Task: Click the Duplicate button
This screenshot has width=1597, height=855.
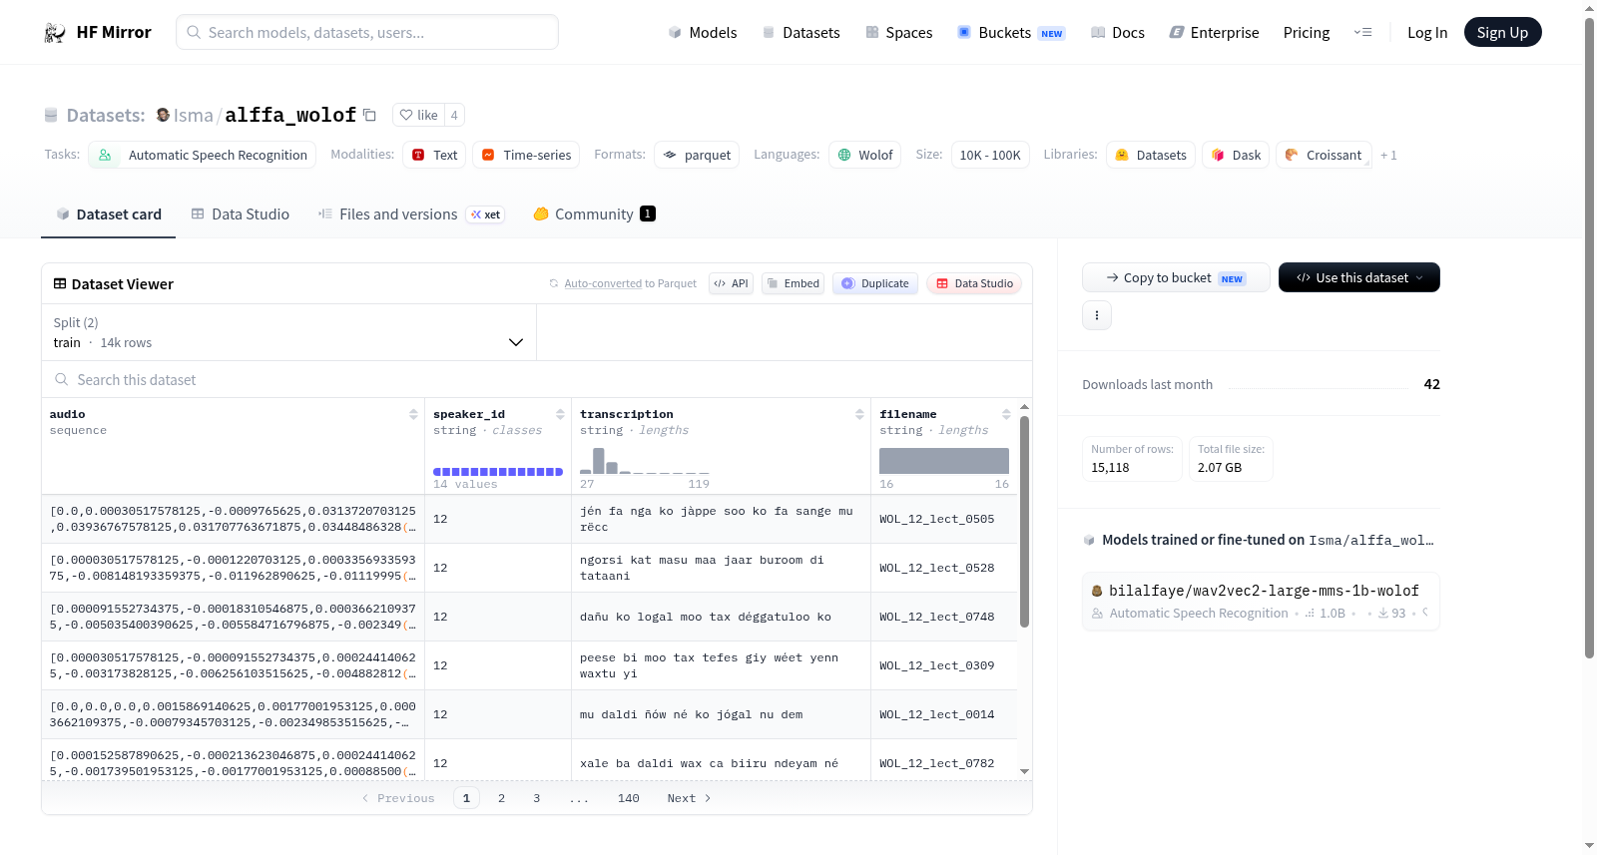Action: tap(875, 283)
